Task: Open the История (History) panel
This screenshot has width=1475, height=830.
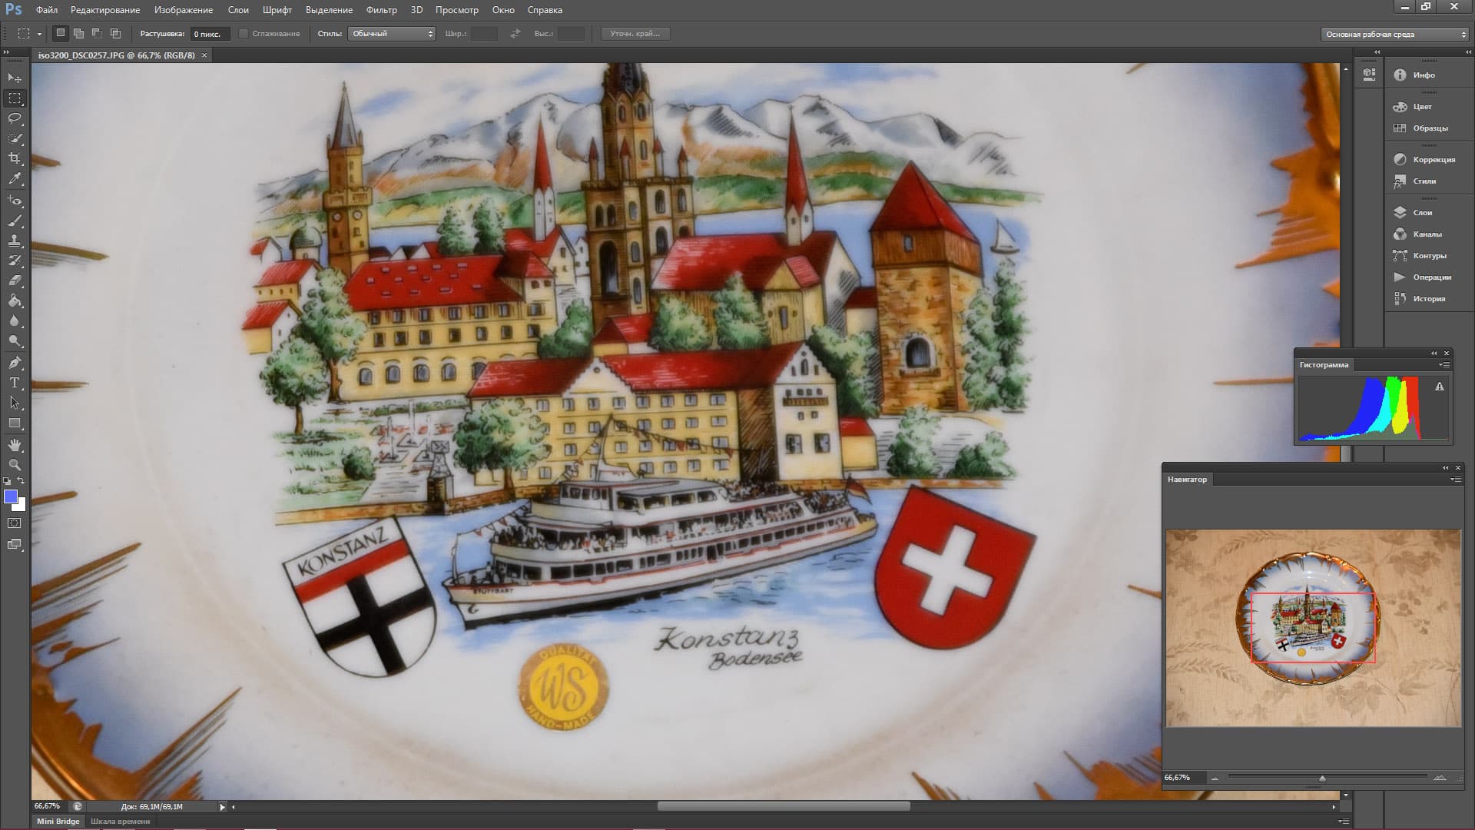Action: [x=1428, y=299]
